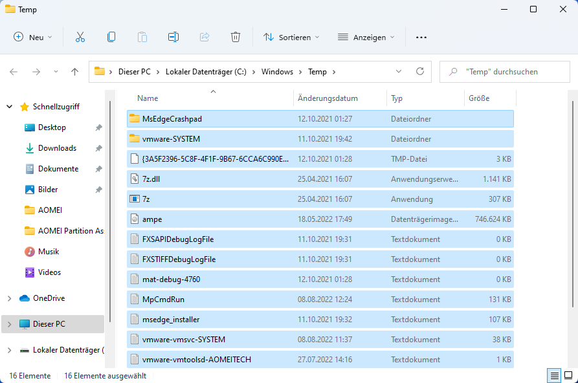578x383 pixels.
Task: Click Windows in the address breadcrumb
Action: pos(277,72)
